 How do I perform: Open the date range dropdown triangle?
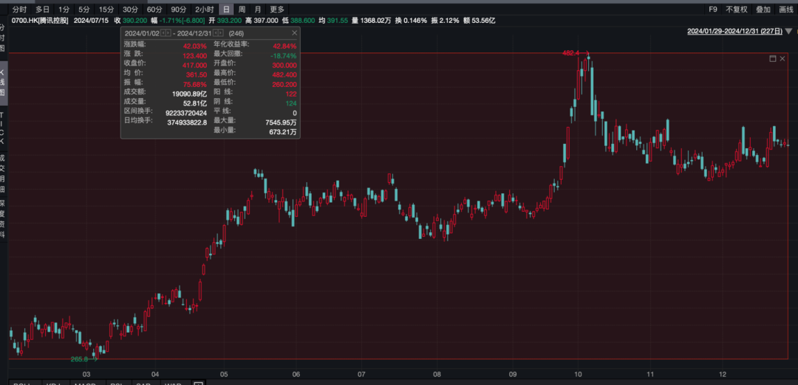pos(789,32)
